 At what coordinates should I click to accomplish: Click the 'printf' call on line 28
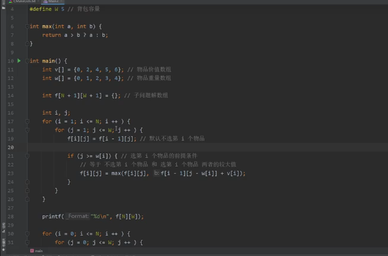click(52, 216)
